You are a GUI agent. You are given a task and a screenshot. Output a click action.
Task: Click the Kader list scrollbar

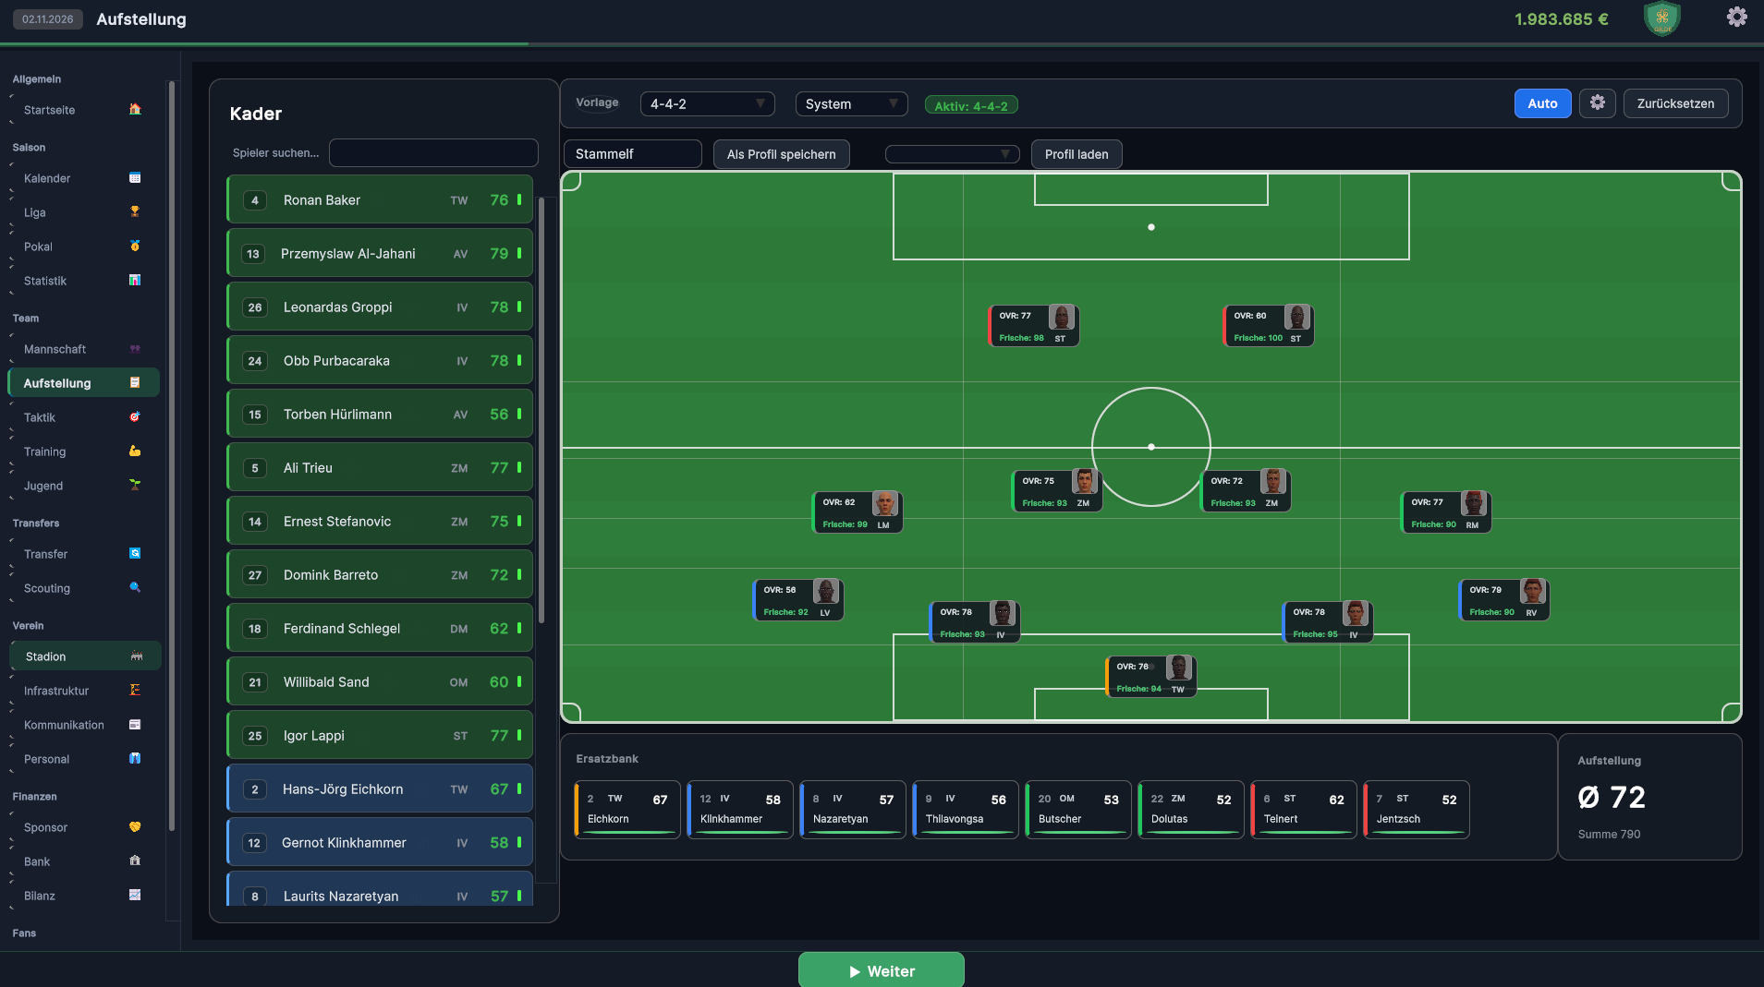coord(541,411)
